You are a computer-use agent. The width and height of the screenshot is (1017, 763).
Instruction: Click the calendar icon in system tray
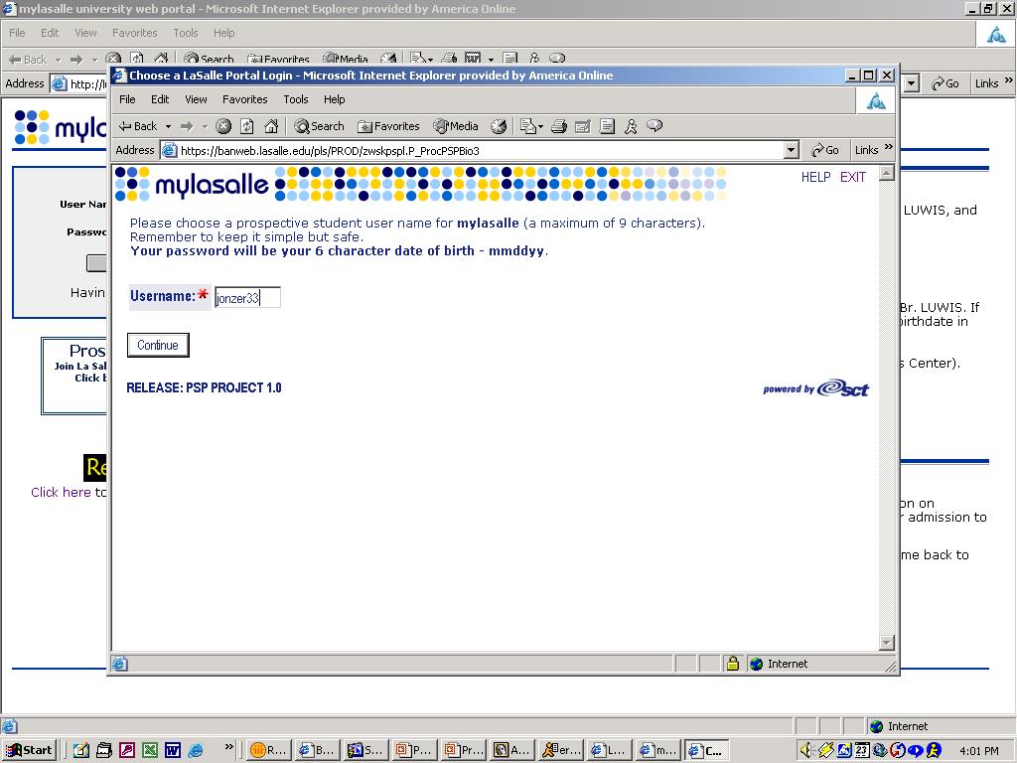tap(861, 750)
